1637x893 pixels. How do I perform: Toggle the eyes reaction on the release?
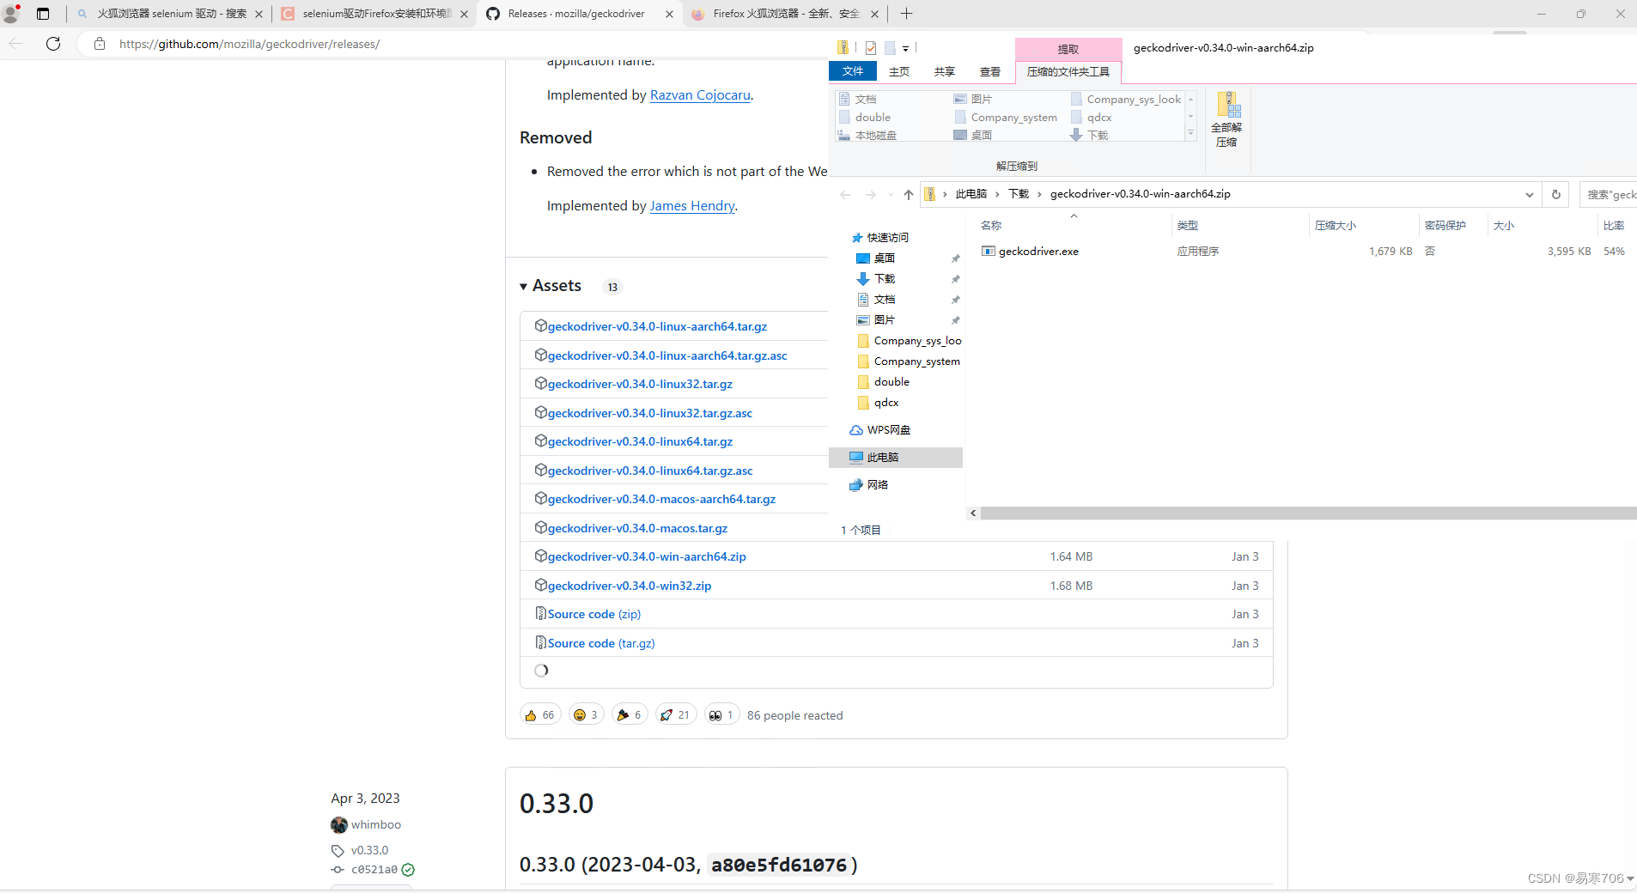click(x=721, y=714)
